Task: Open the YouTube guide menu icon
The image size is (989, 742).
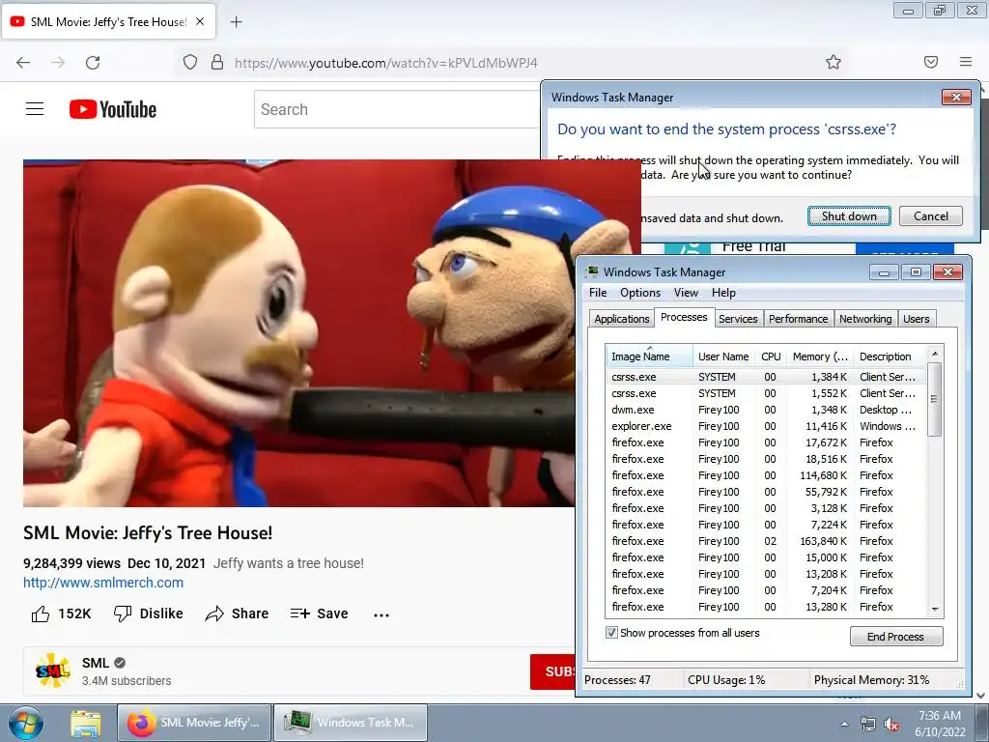Action: (35, 109)
